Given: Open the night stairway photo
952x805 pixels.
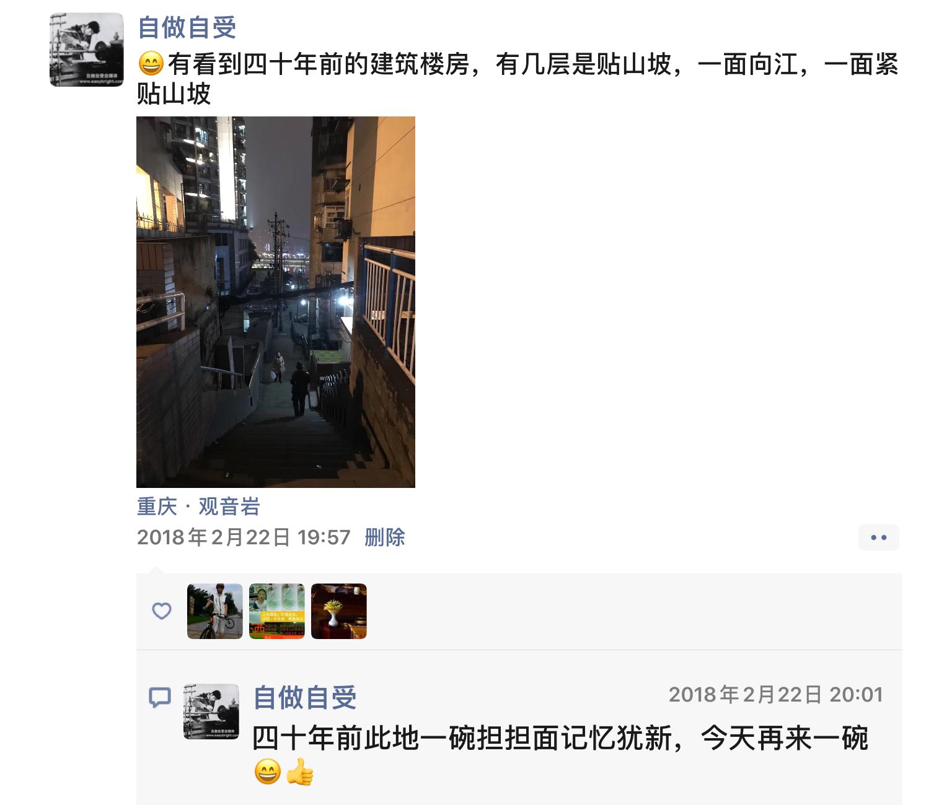Looking at the screenshot, I should pos(276,302).
